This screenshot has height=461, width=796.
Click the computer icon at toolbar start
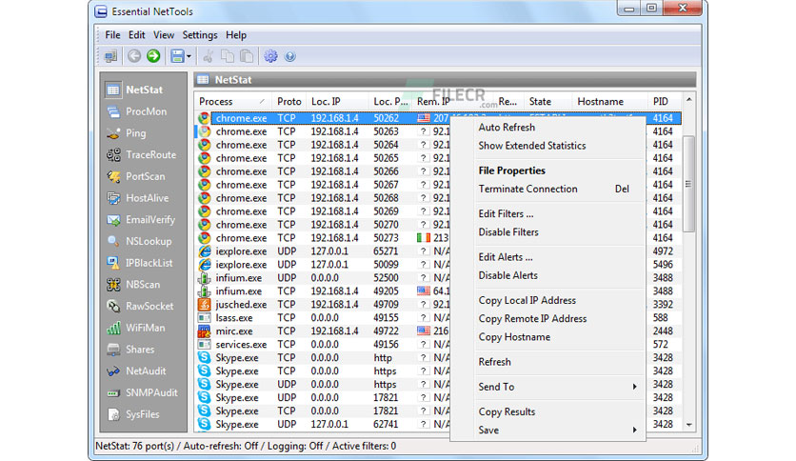tap(110, 56)
